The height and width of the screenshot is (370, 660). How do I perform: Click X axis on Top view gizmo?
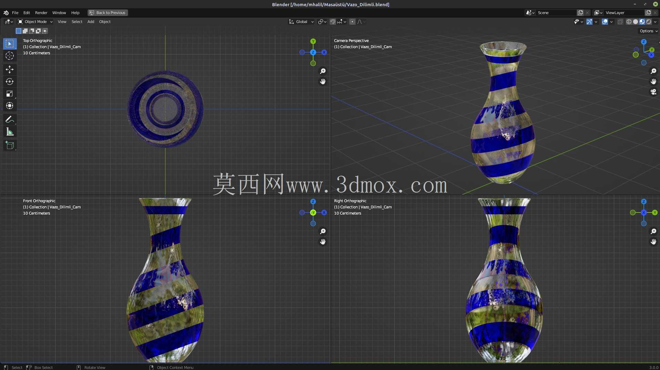click(324, 52)
